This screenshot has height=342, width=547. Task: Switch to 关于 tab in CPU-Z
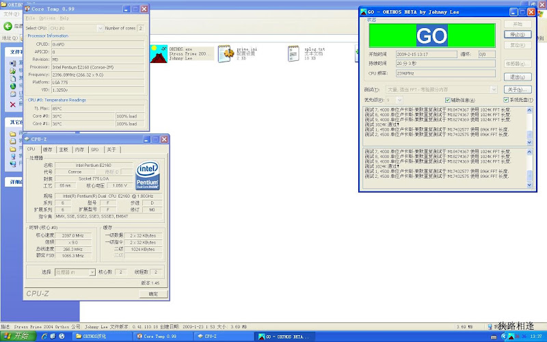(x=111, y=150)
